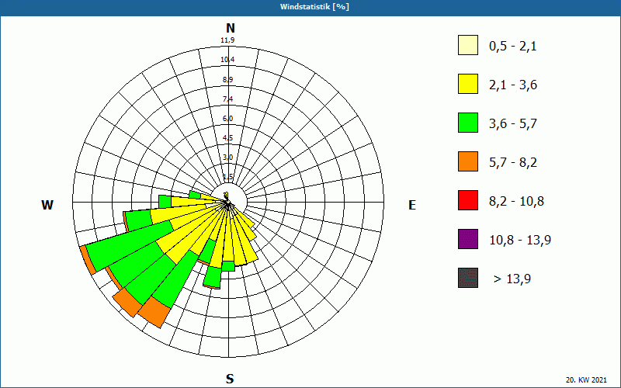Click the '20. KW 2021' date label
This screenshot has width=621, height=388.
[x=586, y=380]
